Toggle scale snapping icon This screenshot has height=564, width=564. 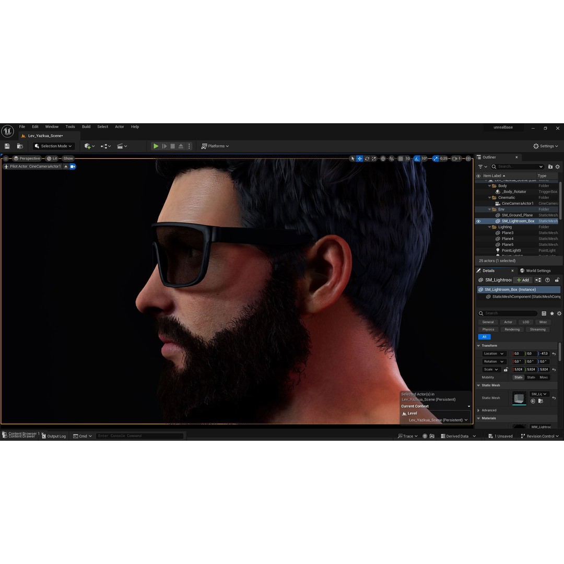tap(436, 159)
